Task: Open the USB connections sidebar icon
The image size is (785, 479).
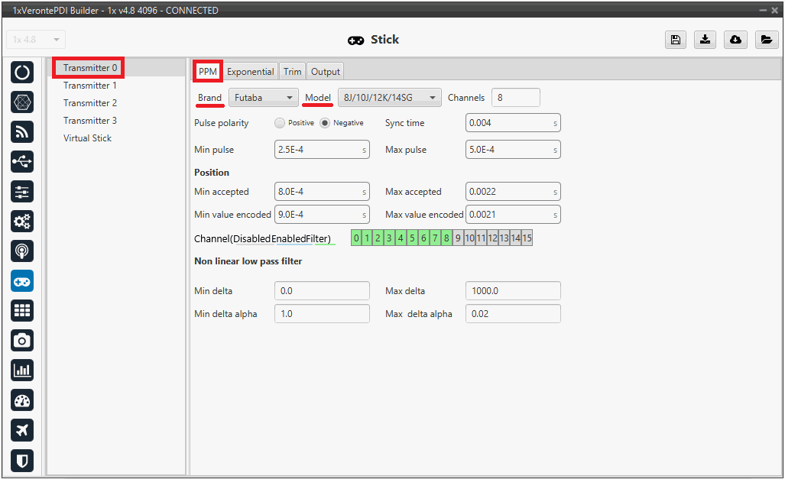Action: click(x=22, y=161)
